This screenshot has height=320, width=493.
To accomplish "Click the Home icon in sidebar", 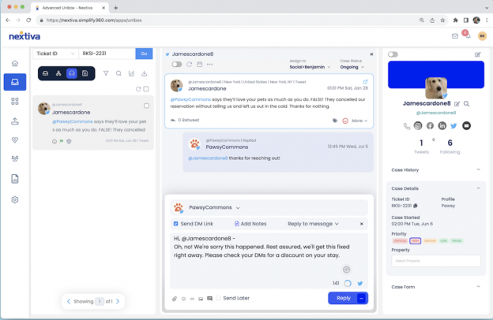I will [x=14, y=63].
